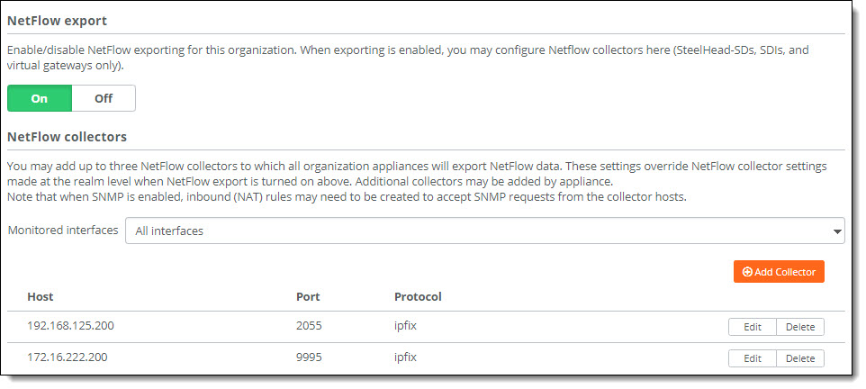
Task: Click the Protocol column header
Action: click(x=418, y=297)
